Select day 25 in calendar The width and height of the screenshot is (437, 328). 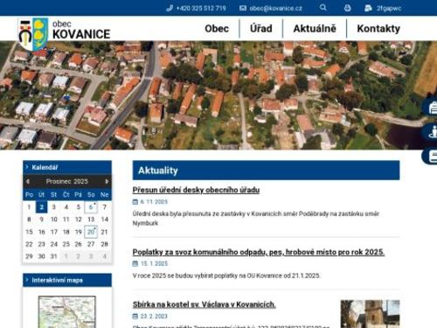(x=66, y=244)
